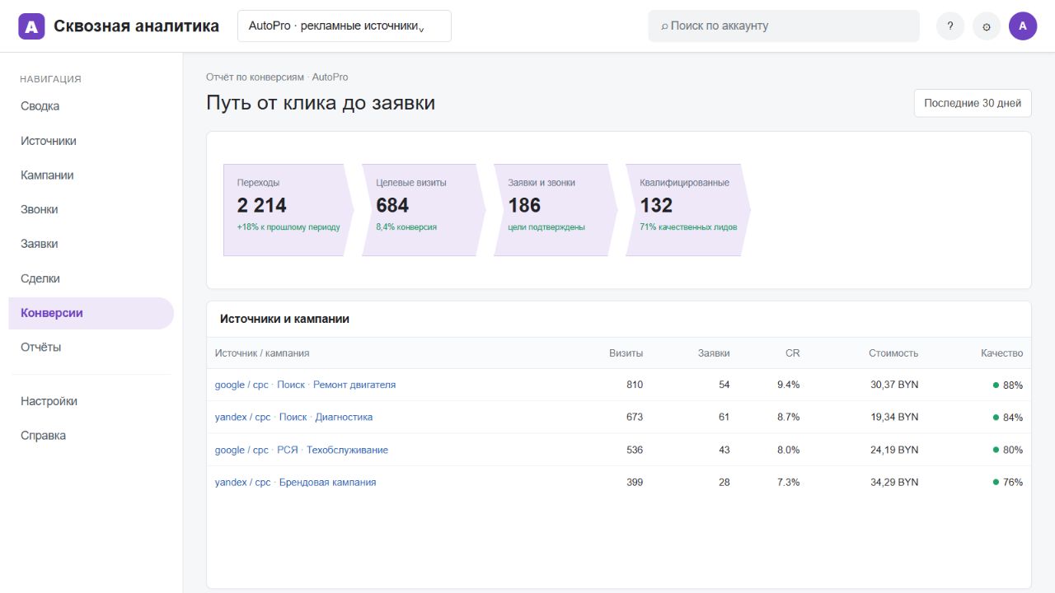Click the 88% quality value
The height and width of the screenshot is (593, 1055).
point(1008,385)
